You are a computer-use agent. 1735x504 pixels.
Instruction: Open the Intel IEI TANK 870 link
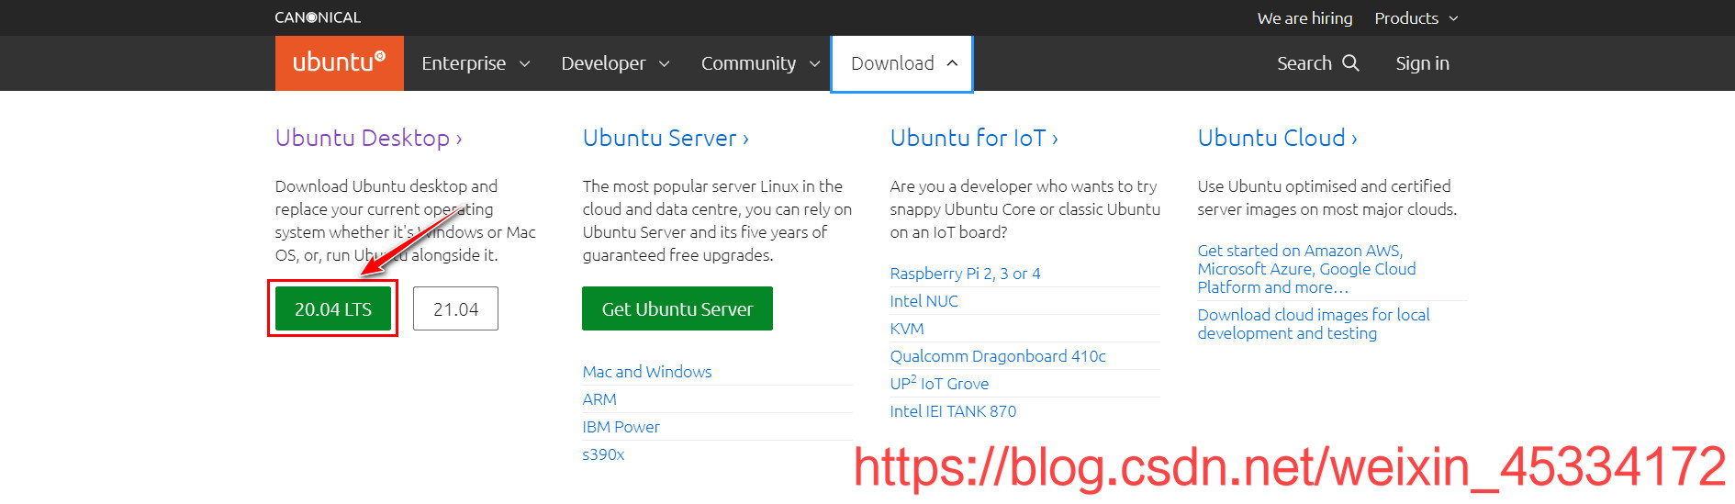click(953, 411)
